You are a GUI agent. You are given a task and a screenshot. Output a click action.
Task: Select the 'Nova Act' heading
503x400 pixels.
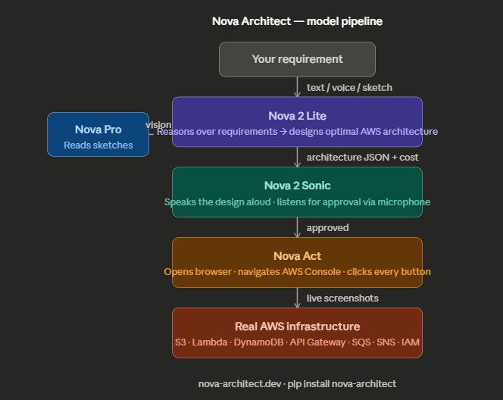click(297, 256)
